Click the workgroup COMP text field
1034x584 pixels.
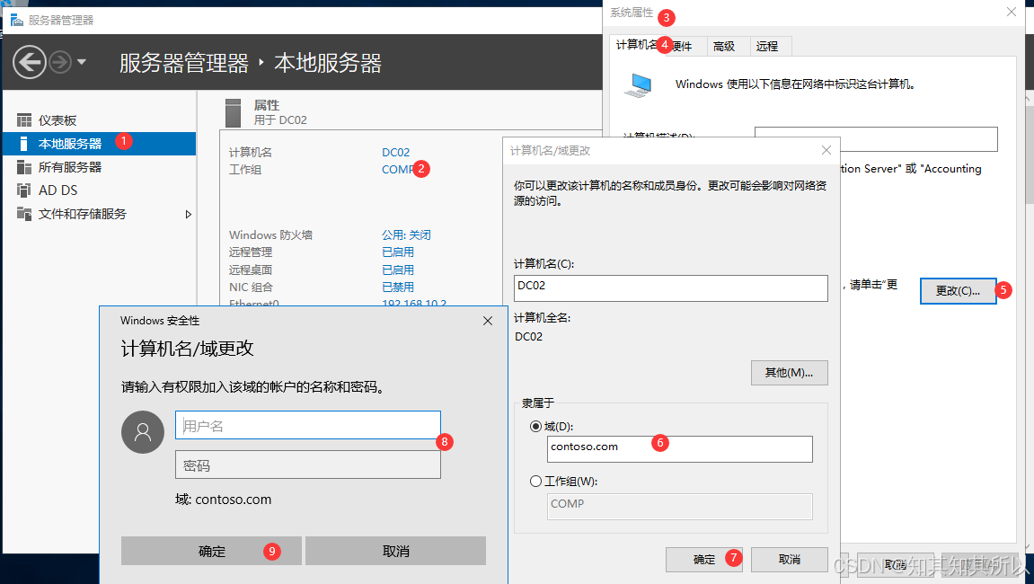click(x=680, y=506)
